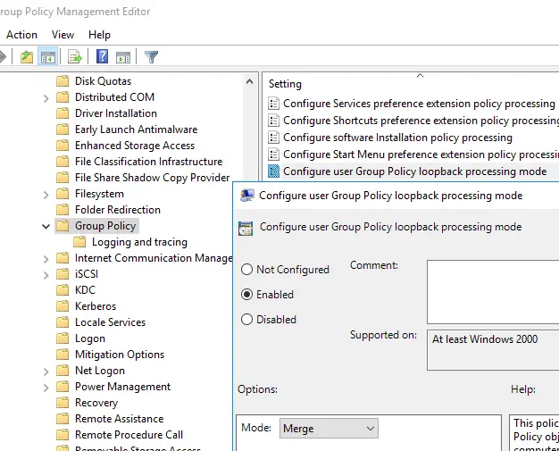
Task: Click the Driver Installation folder icon
Action: [63, 113]
